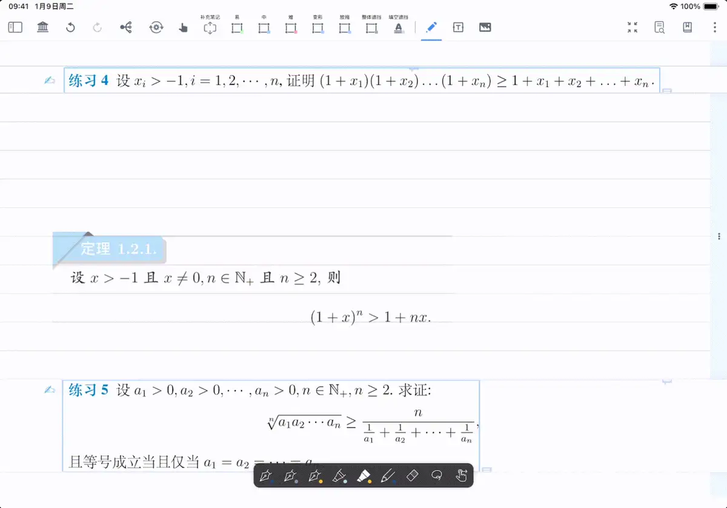Select the 放缩 rectangle excerpt tool

click(345, 25)
